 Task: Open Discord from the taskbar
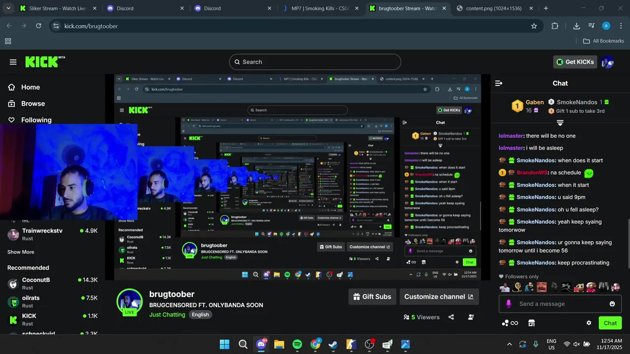(261, 344)
